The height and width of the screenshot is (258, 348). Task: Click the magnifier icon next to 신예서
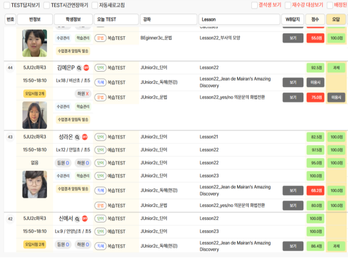[77, 219]
